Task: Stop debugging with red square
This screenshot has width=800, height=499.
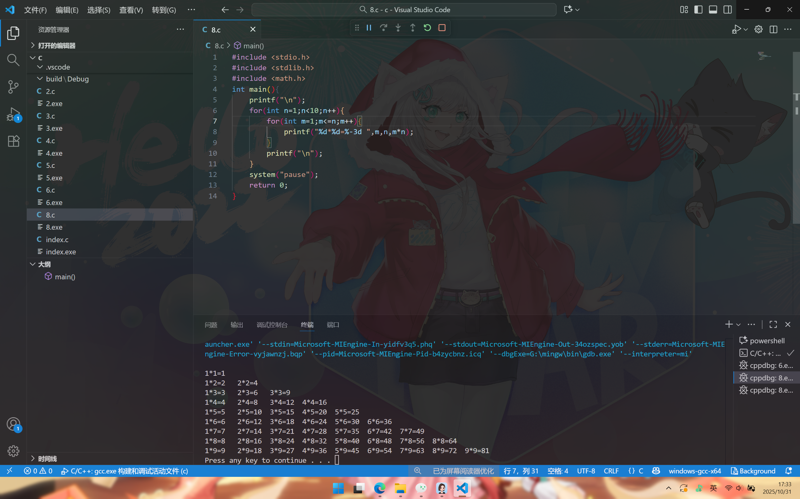Action: pyautogui.click(x=442, y=28)
